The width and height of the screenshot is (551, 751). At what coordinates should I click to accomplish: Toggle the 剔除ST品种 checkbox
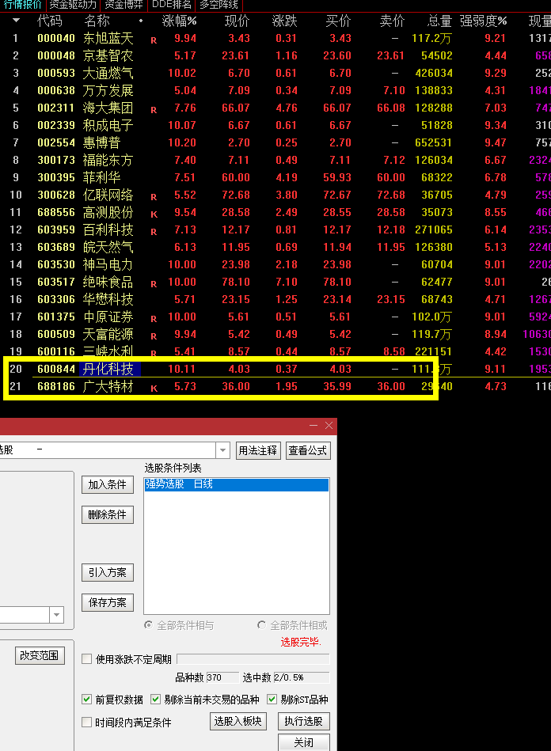pos(272,700)
